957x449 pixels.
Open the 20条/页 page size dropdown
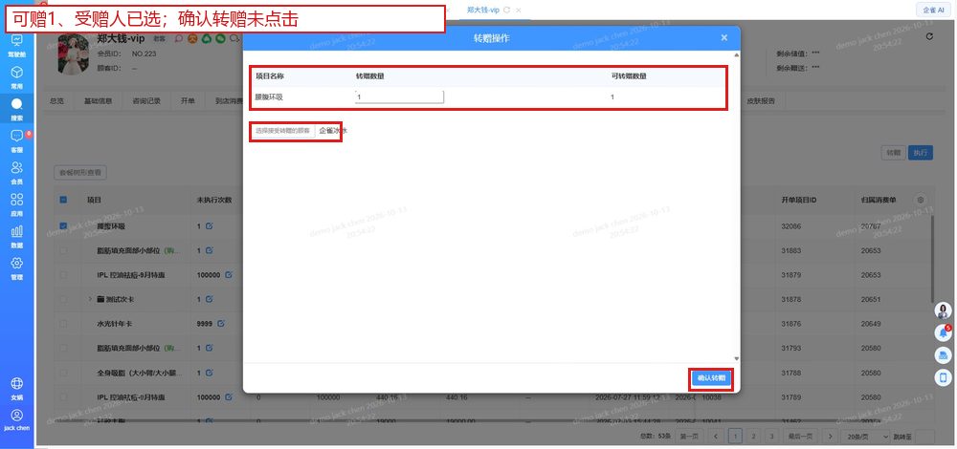click(x=865, y=437)
